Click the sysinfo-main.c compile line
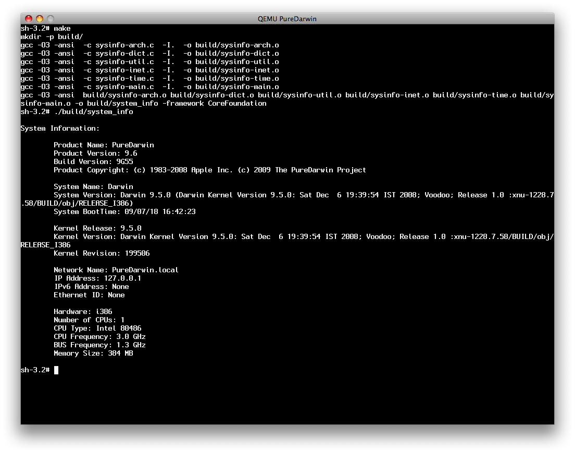The width and height of the screenshot is (575, 453). tap(149, 87)
